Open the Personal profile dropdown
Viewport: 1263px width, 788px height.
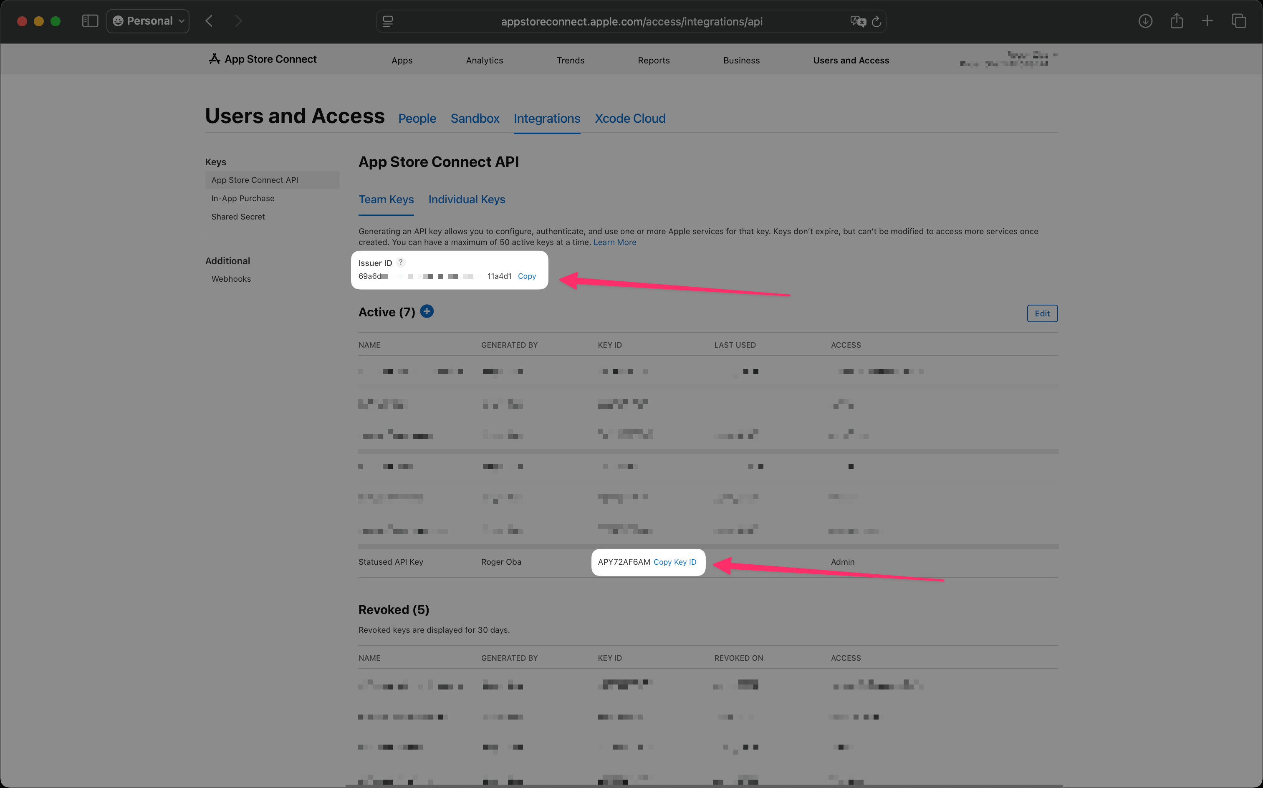click(x=147, y=21)
